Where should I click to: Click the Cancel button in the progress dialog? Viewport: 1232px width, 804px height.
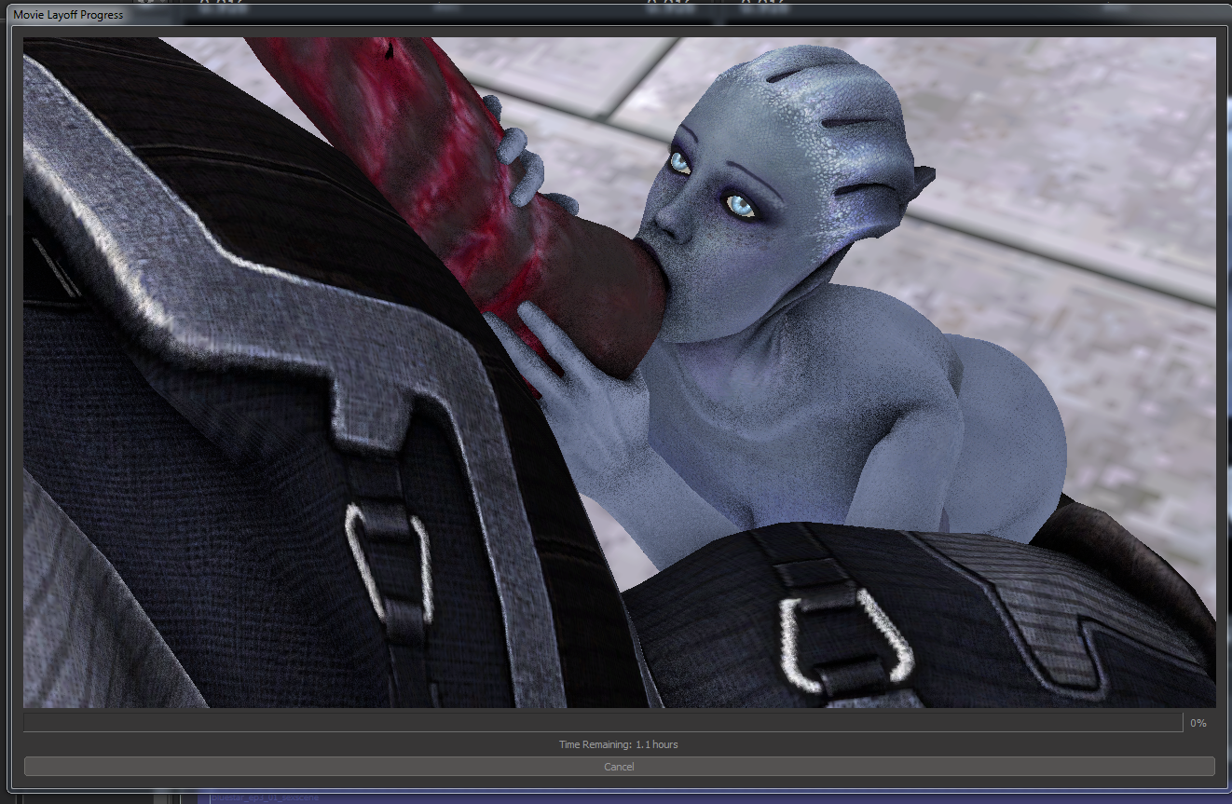619,767
